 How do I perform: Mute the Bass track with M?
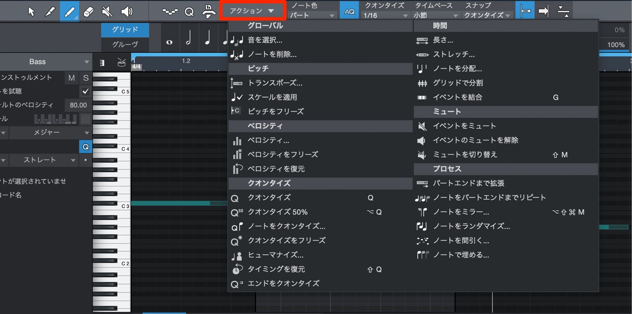(x=71, y=78)
